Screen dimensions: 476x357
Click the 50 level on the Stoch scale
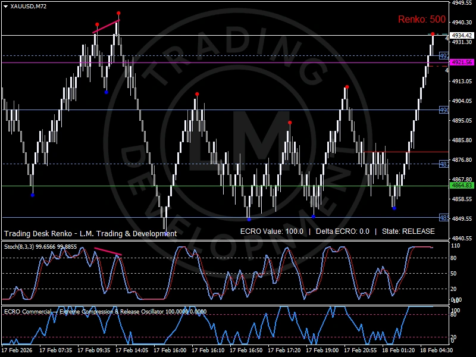453,274
